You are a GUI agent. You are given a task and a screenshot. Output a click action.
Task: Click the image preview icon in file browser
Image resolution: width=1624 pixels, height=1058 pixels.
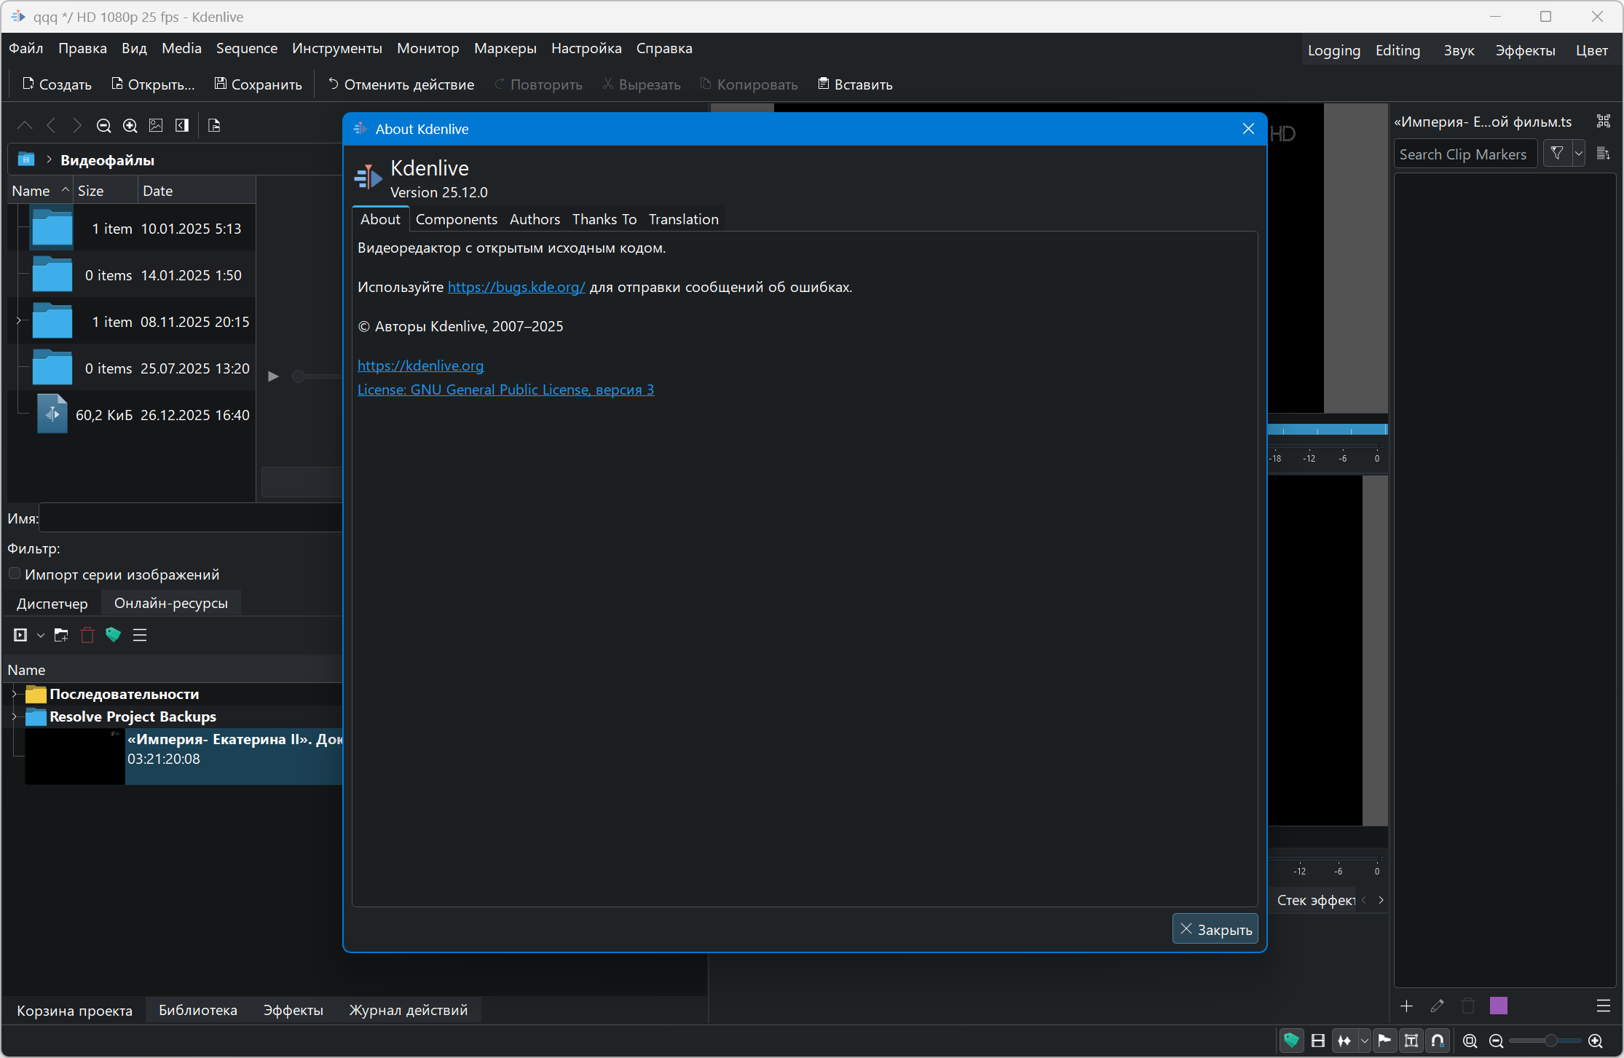pyautogui.click(x=156, y=125)
